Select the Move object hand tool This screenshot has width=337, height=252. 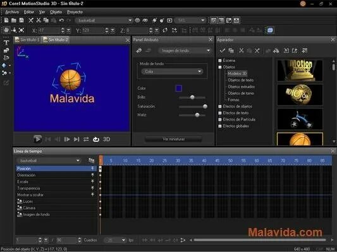point(6,30)
